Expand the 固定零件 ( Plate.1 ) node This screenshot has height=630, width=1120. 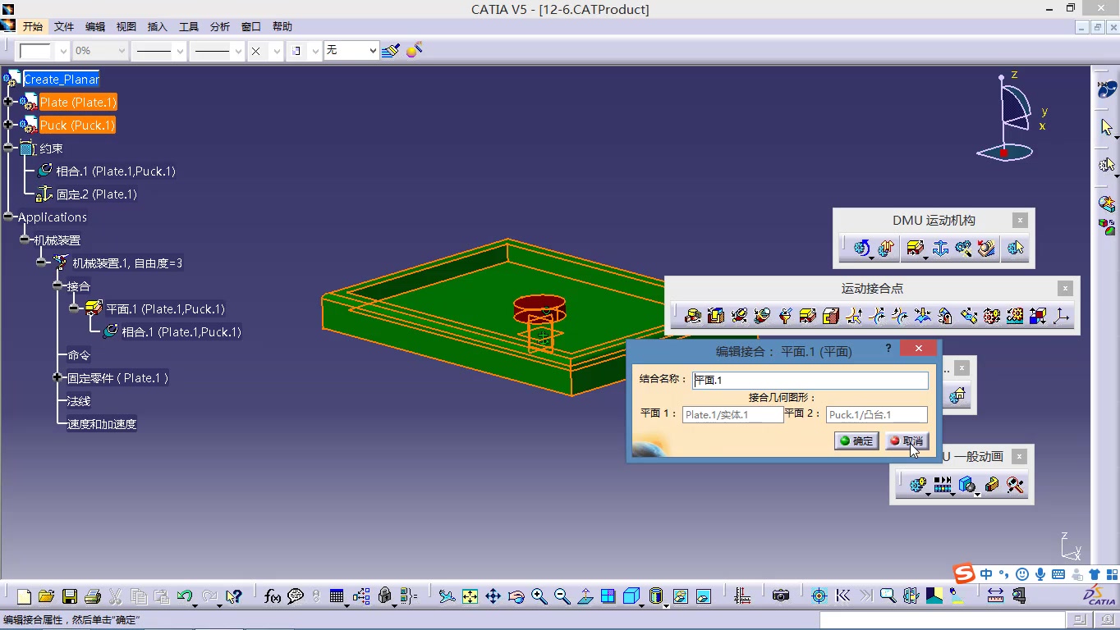coord(57,377)
